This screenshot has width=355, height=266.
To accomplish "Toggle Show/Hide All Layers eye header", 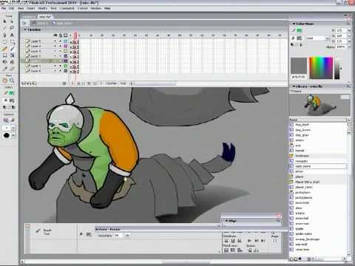I will (55, 35).
